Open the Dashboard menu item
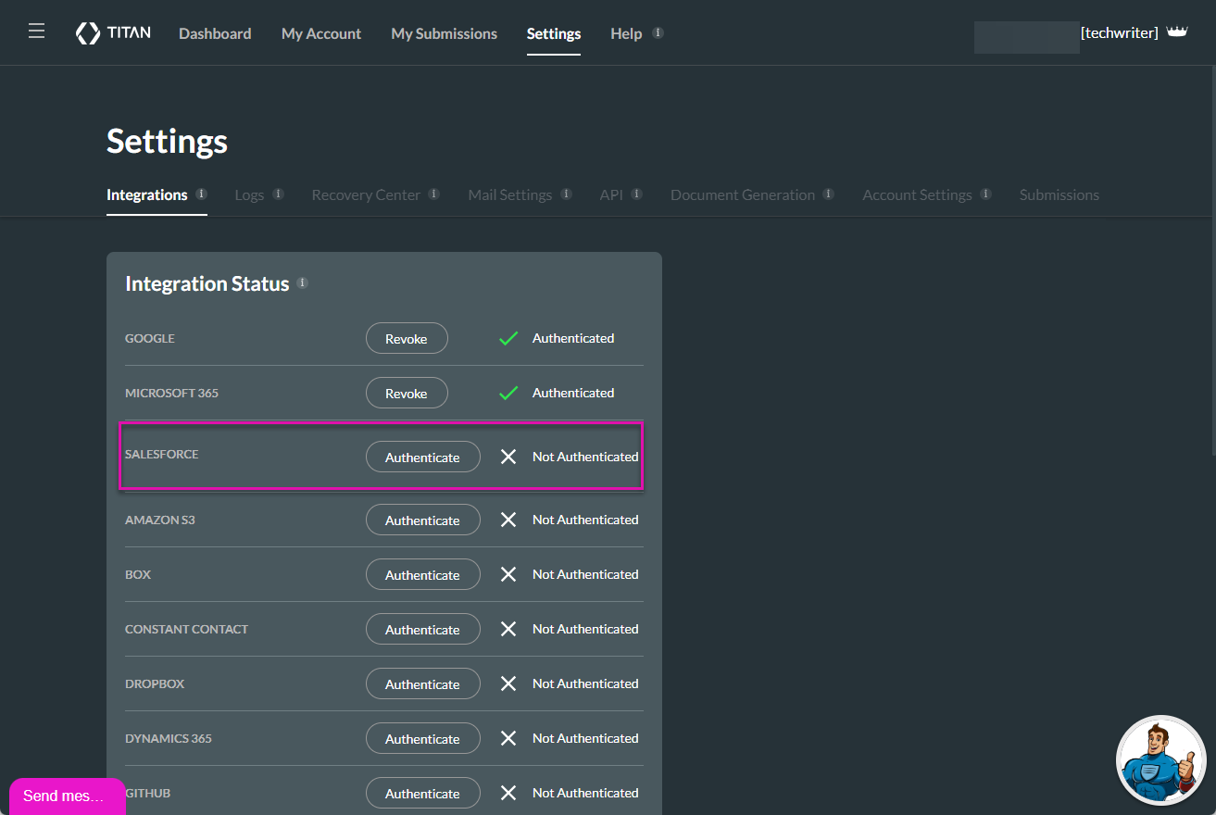Viewport: 1216px width, 815px height. click(x=215, y=33)
